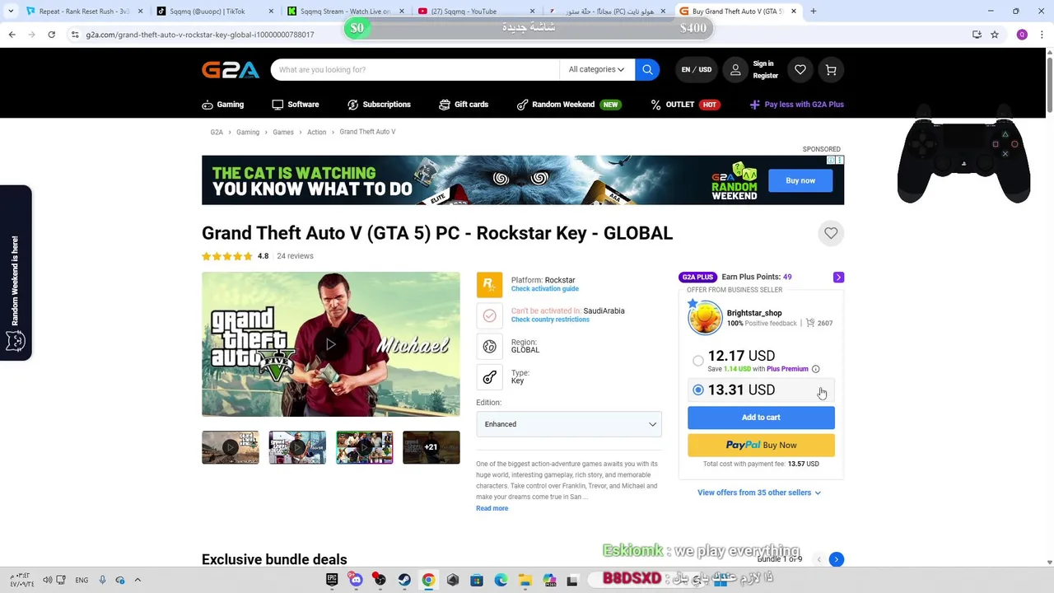Click the blue search magnifier button
The image size is (1054, 593).
647,70
